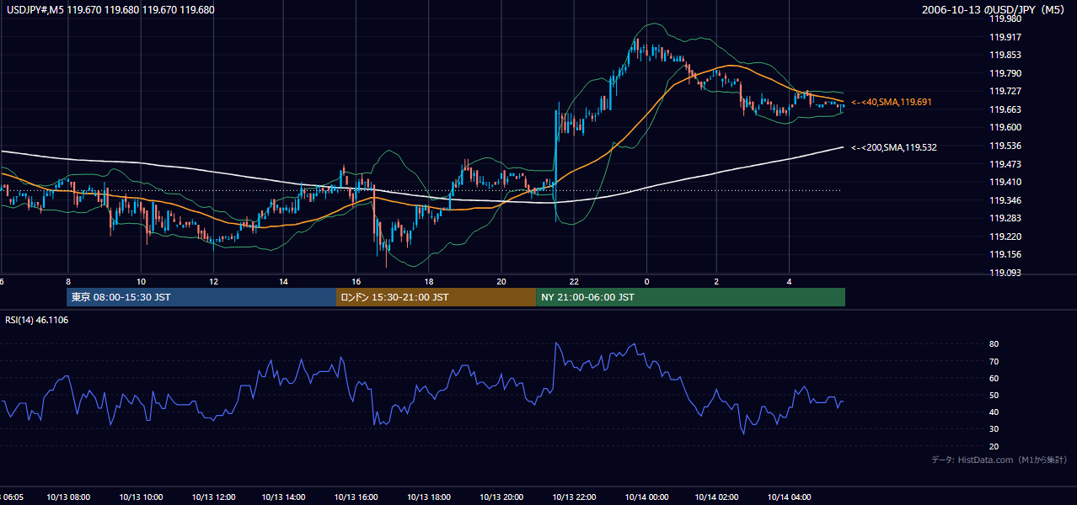Click the 10/13 18:00 time label

click(430, 497)
